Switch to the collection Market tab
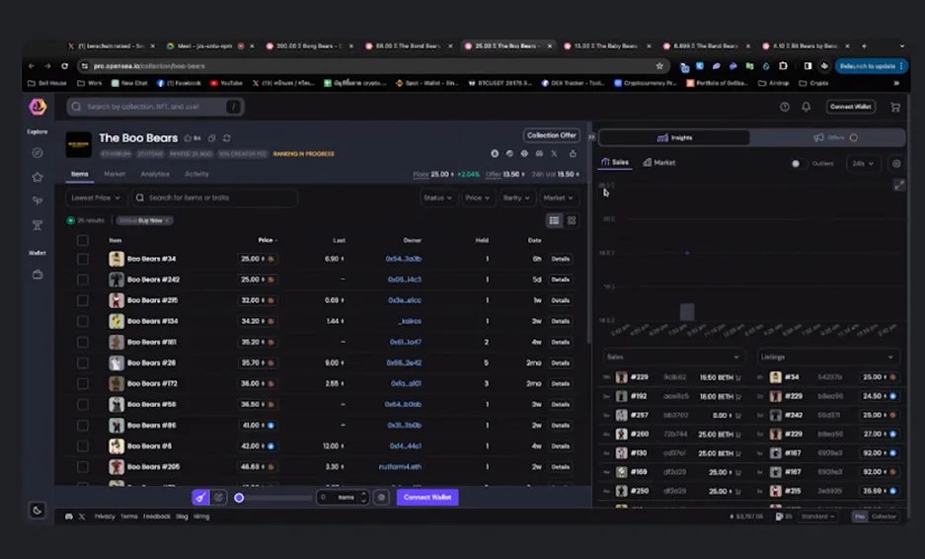The height and width of the screenshot is (559, 925). (115, 174)
